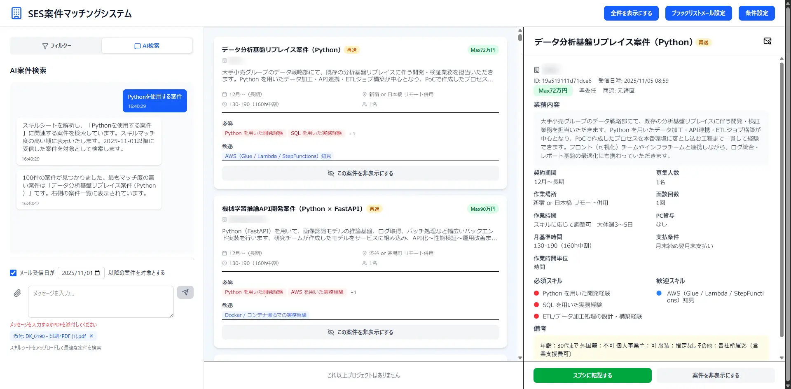Expand the +1 required skills in first card

click(352, 134)
